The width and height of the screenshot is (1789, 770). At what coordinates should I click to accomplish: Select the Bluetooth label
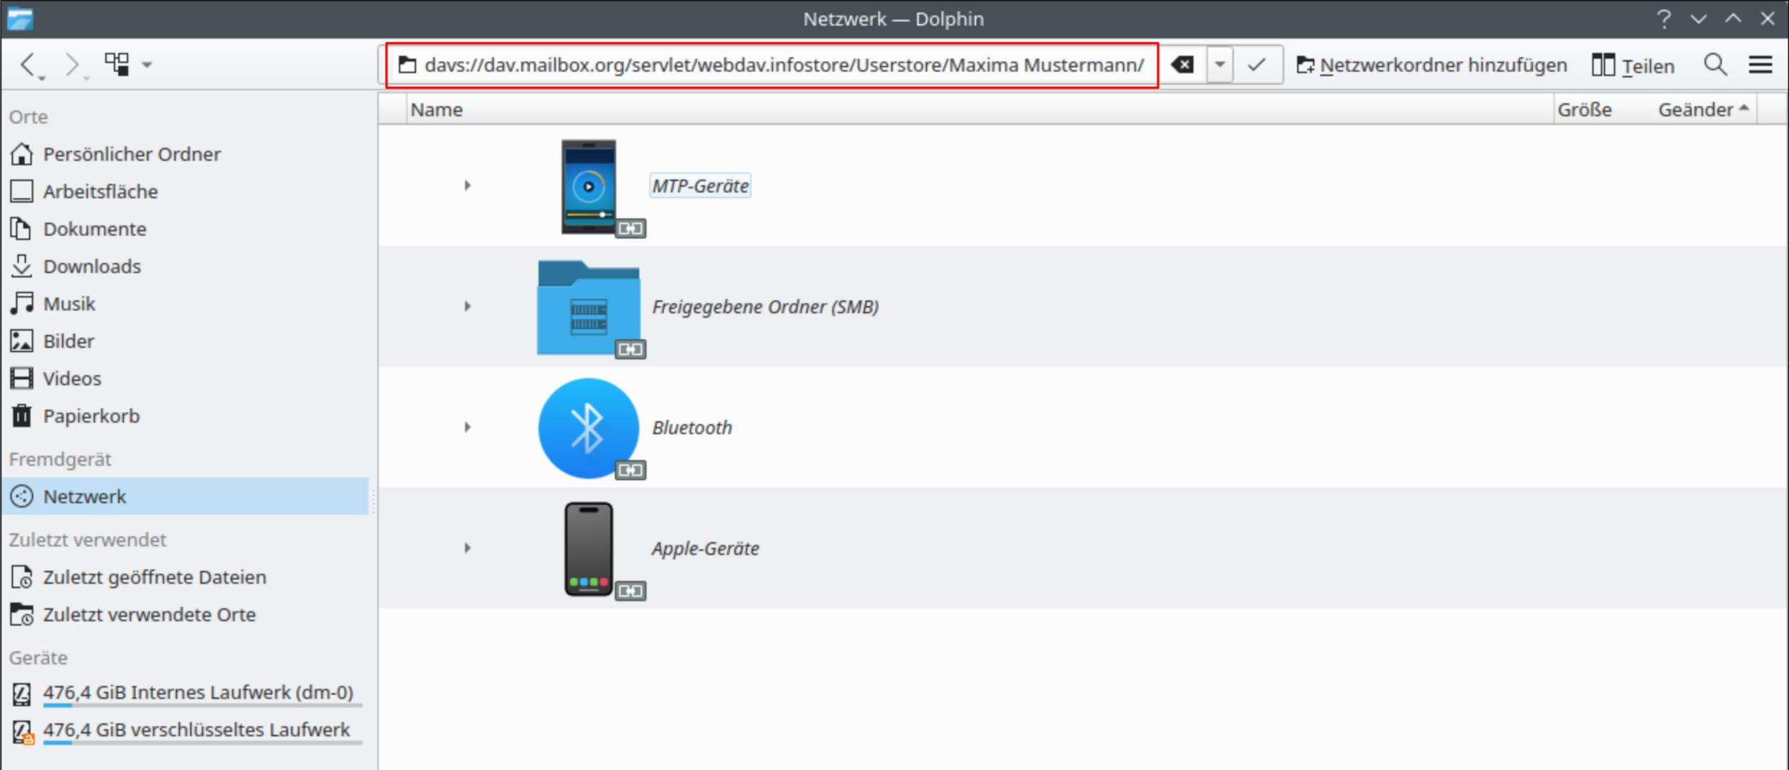tap(692, 427)
